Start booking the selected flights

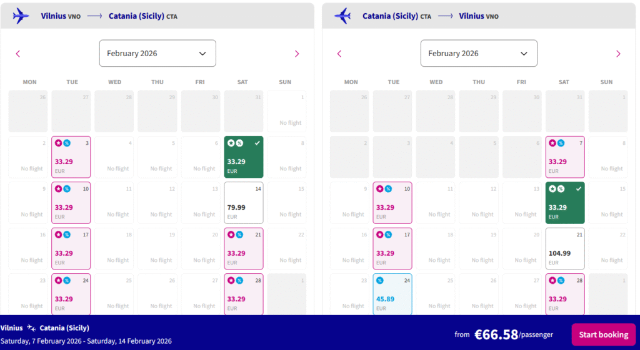603,334
